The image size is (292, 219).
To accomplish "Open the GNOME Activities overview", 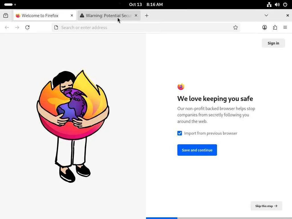I will (10, 5).
